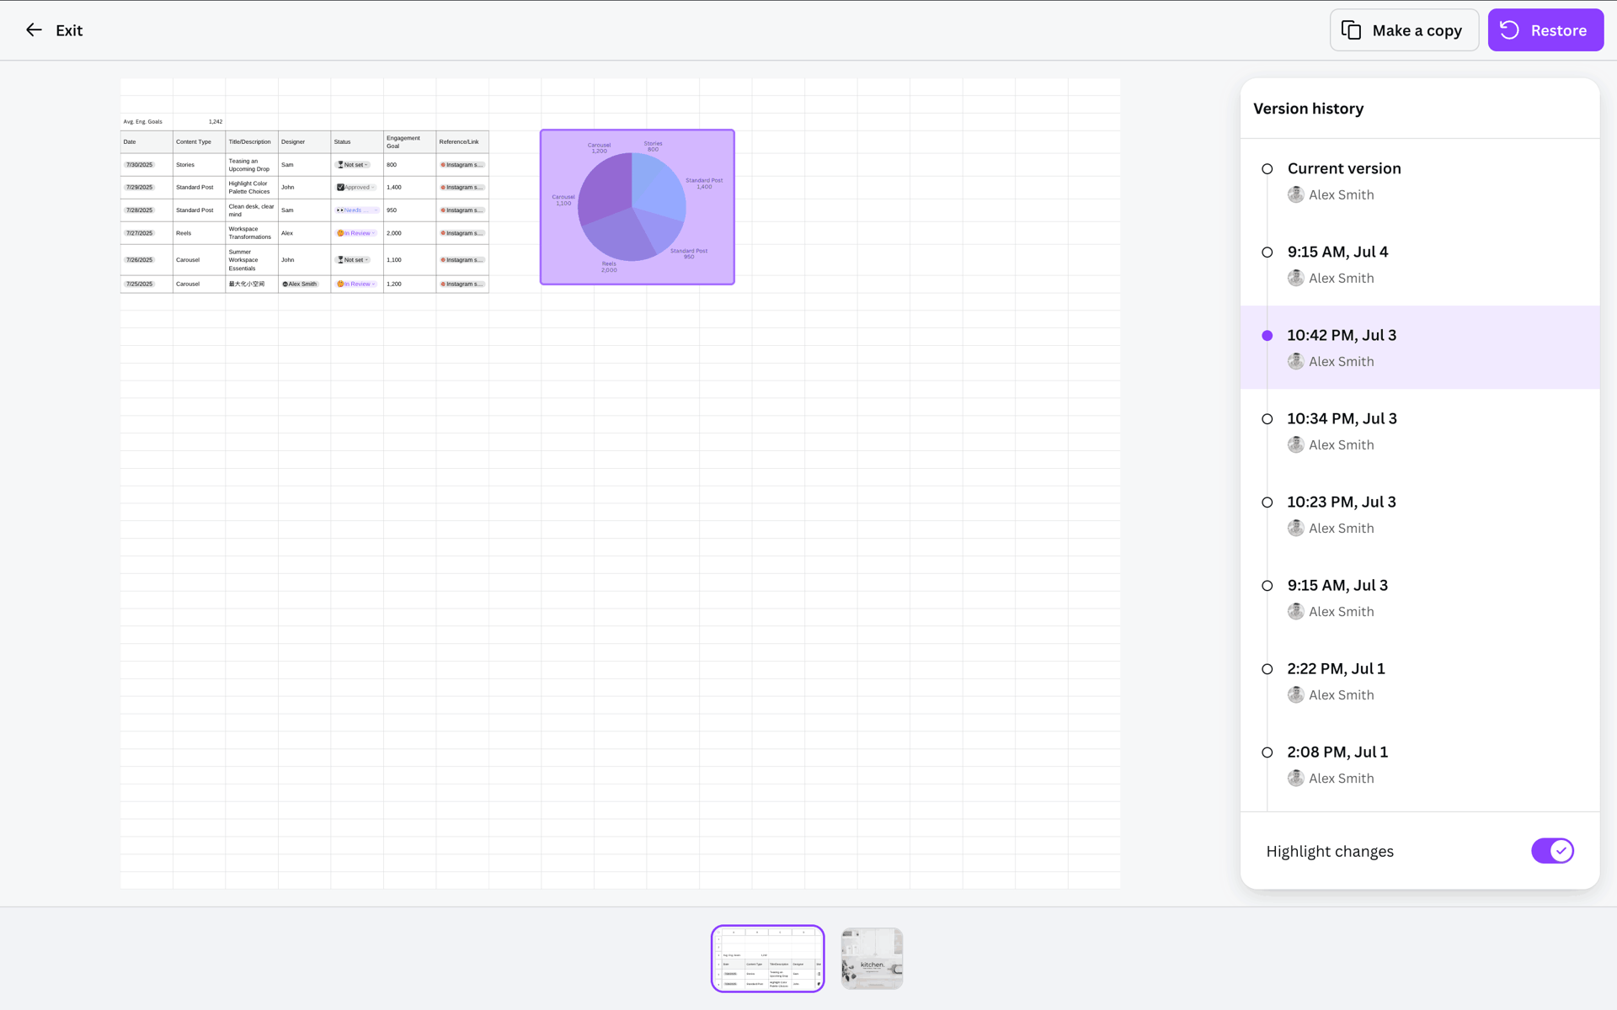Click the Instagram link in the Reels row
Screen dimensions: 1617x1010
click(x=462, y=233)
